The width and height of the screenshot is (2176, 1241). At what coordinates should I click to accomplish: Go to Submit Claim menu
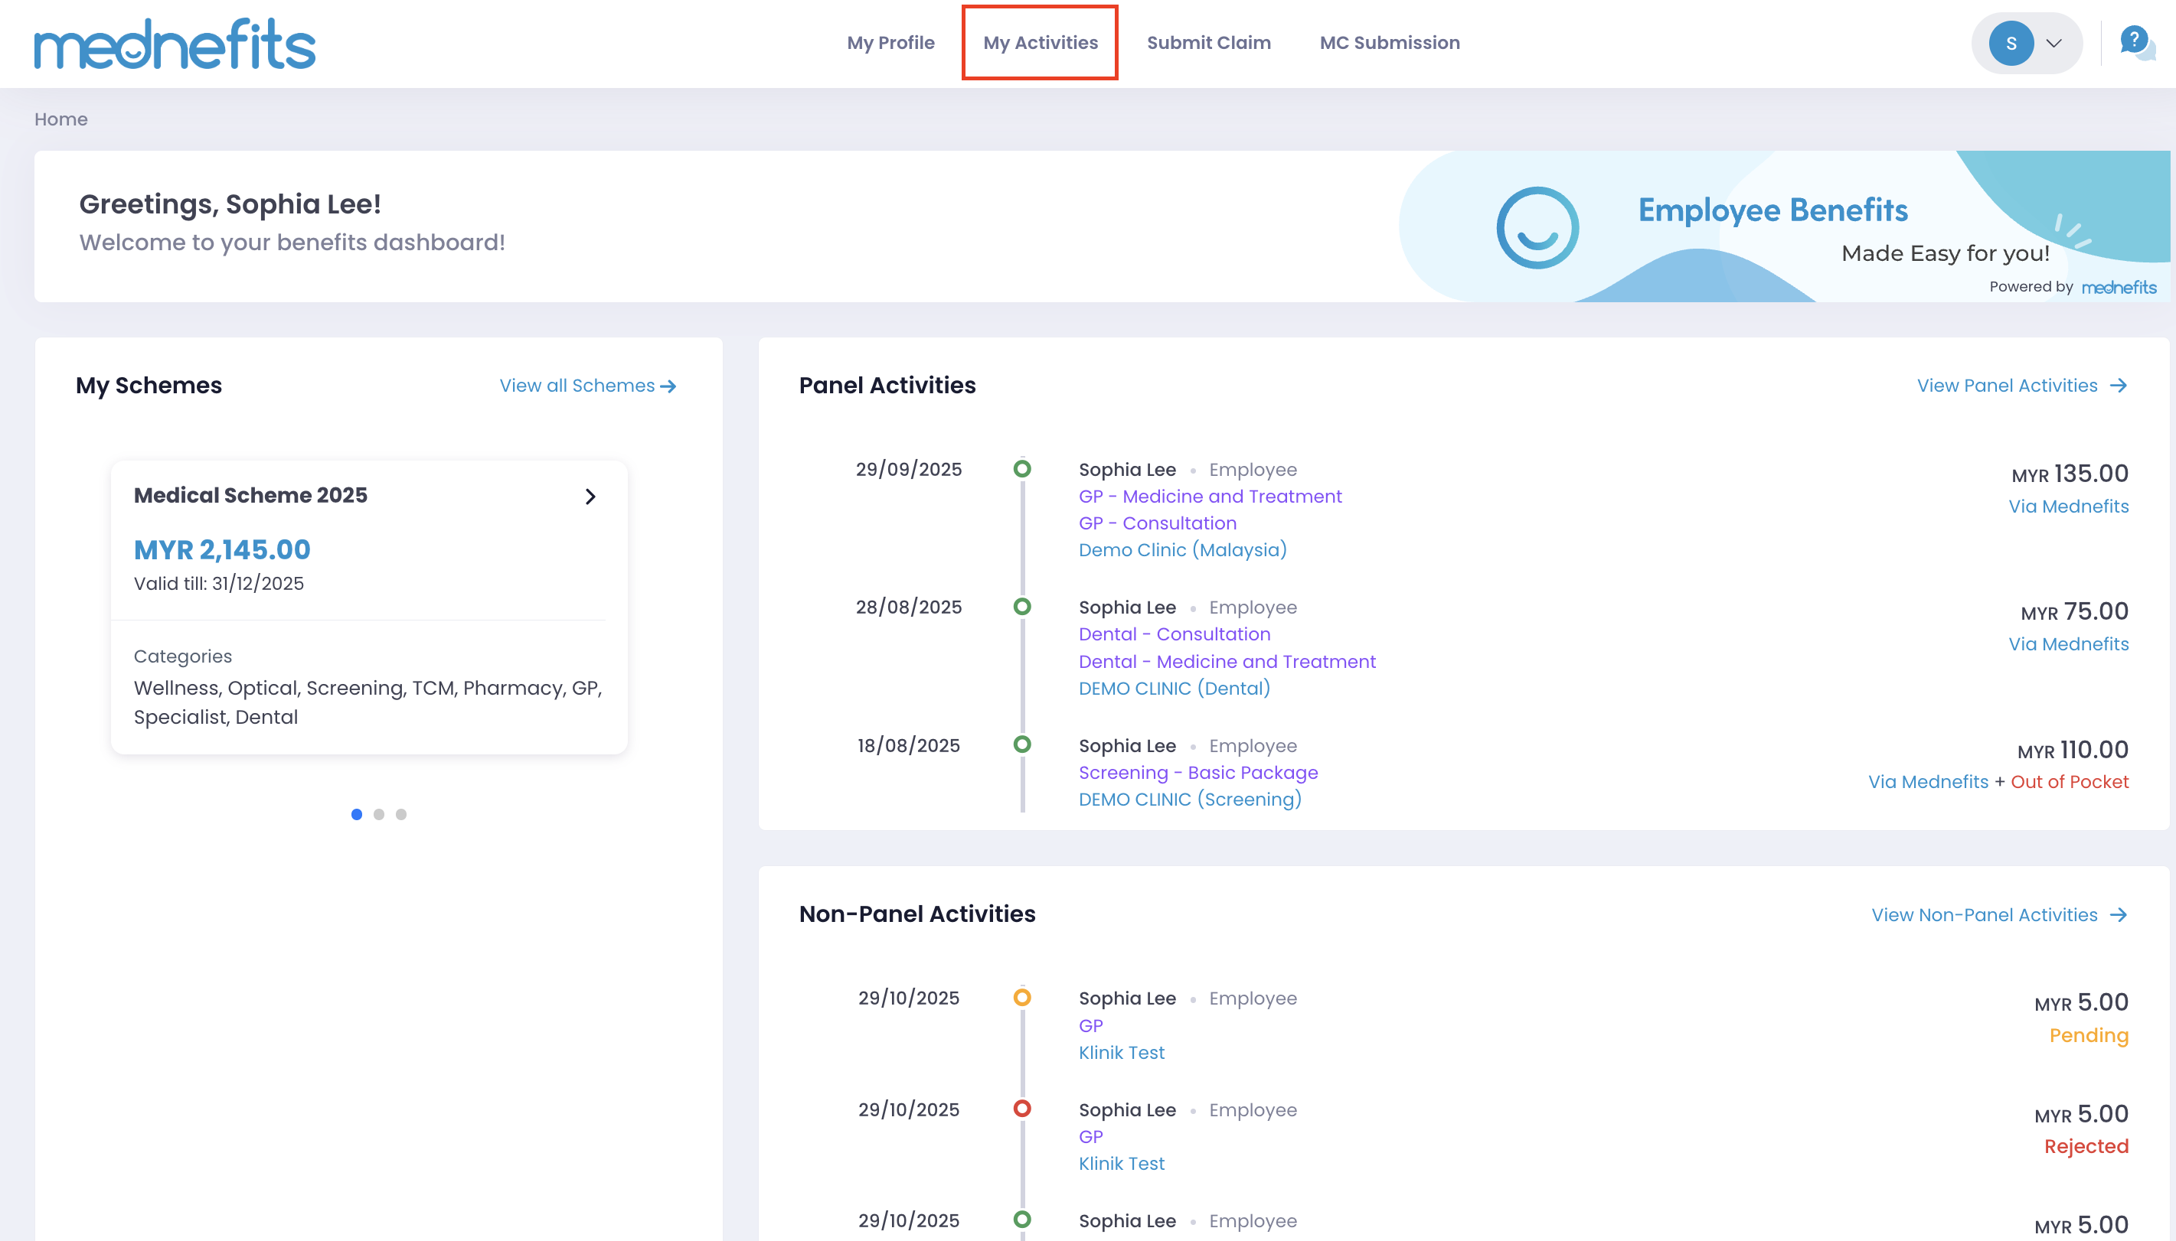pos(1208,43)
